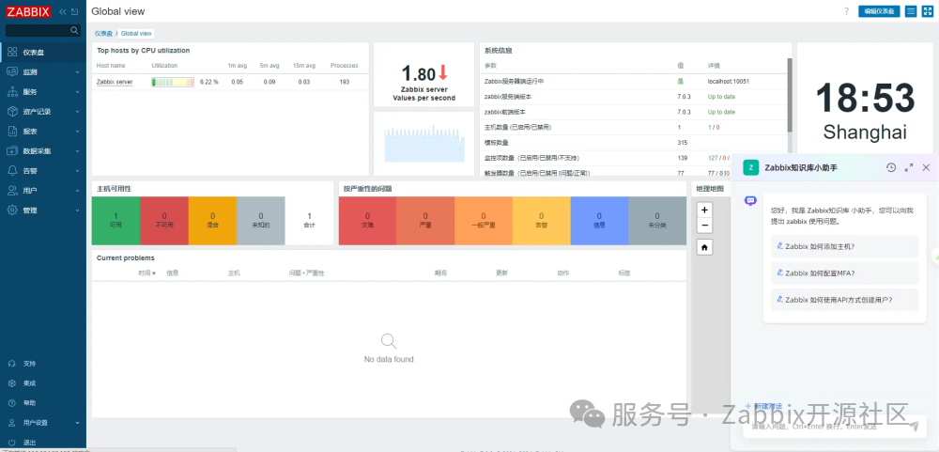Open 集成 integrations in sidebar
Image resolution: width=939 pixels, height=452 pixels.
click(43, 383)
